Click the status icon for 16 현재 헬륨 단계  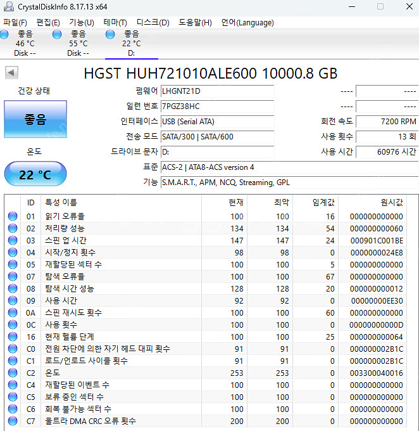tap(13, 337)
